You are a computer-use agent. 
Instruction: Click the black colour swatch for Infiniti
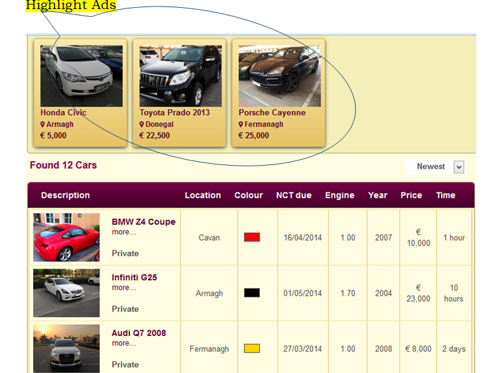click(x=251, y=293)
